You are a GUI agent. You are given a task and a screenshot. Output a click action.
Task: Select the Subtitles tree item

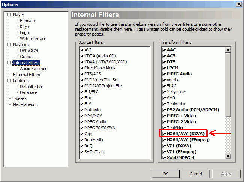[21, 81]
